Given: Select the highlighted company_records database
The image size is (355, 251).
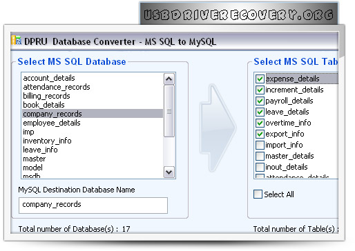Looking at the screenshot, I should (x=93, y=114).
